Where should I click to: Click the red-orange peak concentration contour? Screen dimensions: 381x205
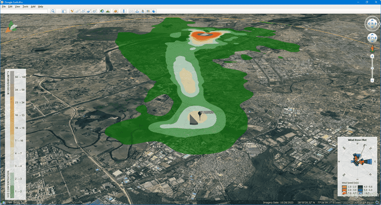tap(206, 36)
